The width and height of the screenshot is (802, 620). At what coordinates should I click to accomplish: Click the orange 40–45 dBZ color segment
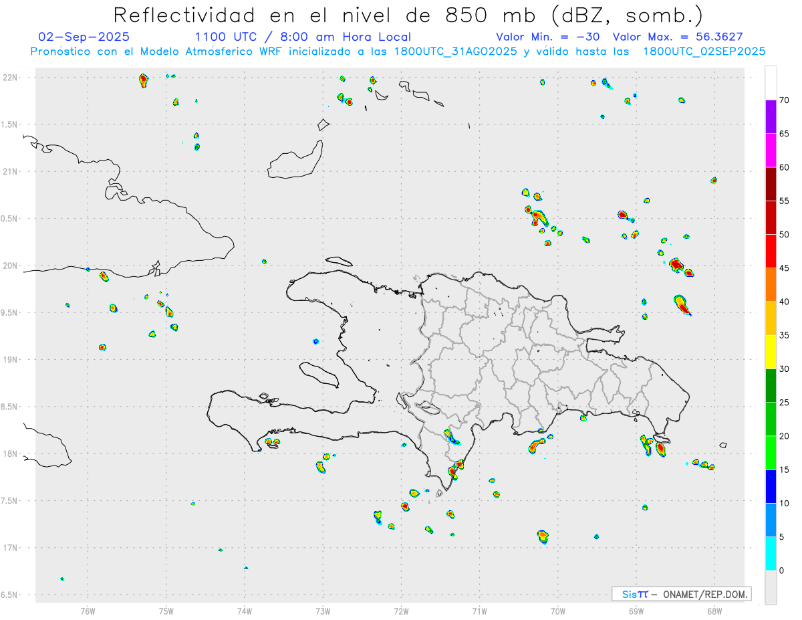771,285
